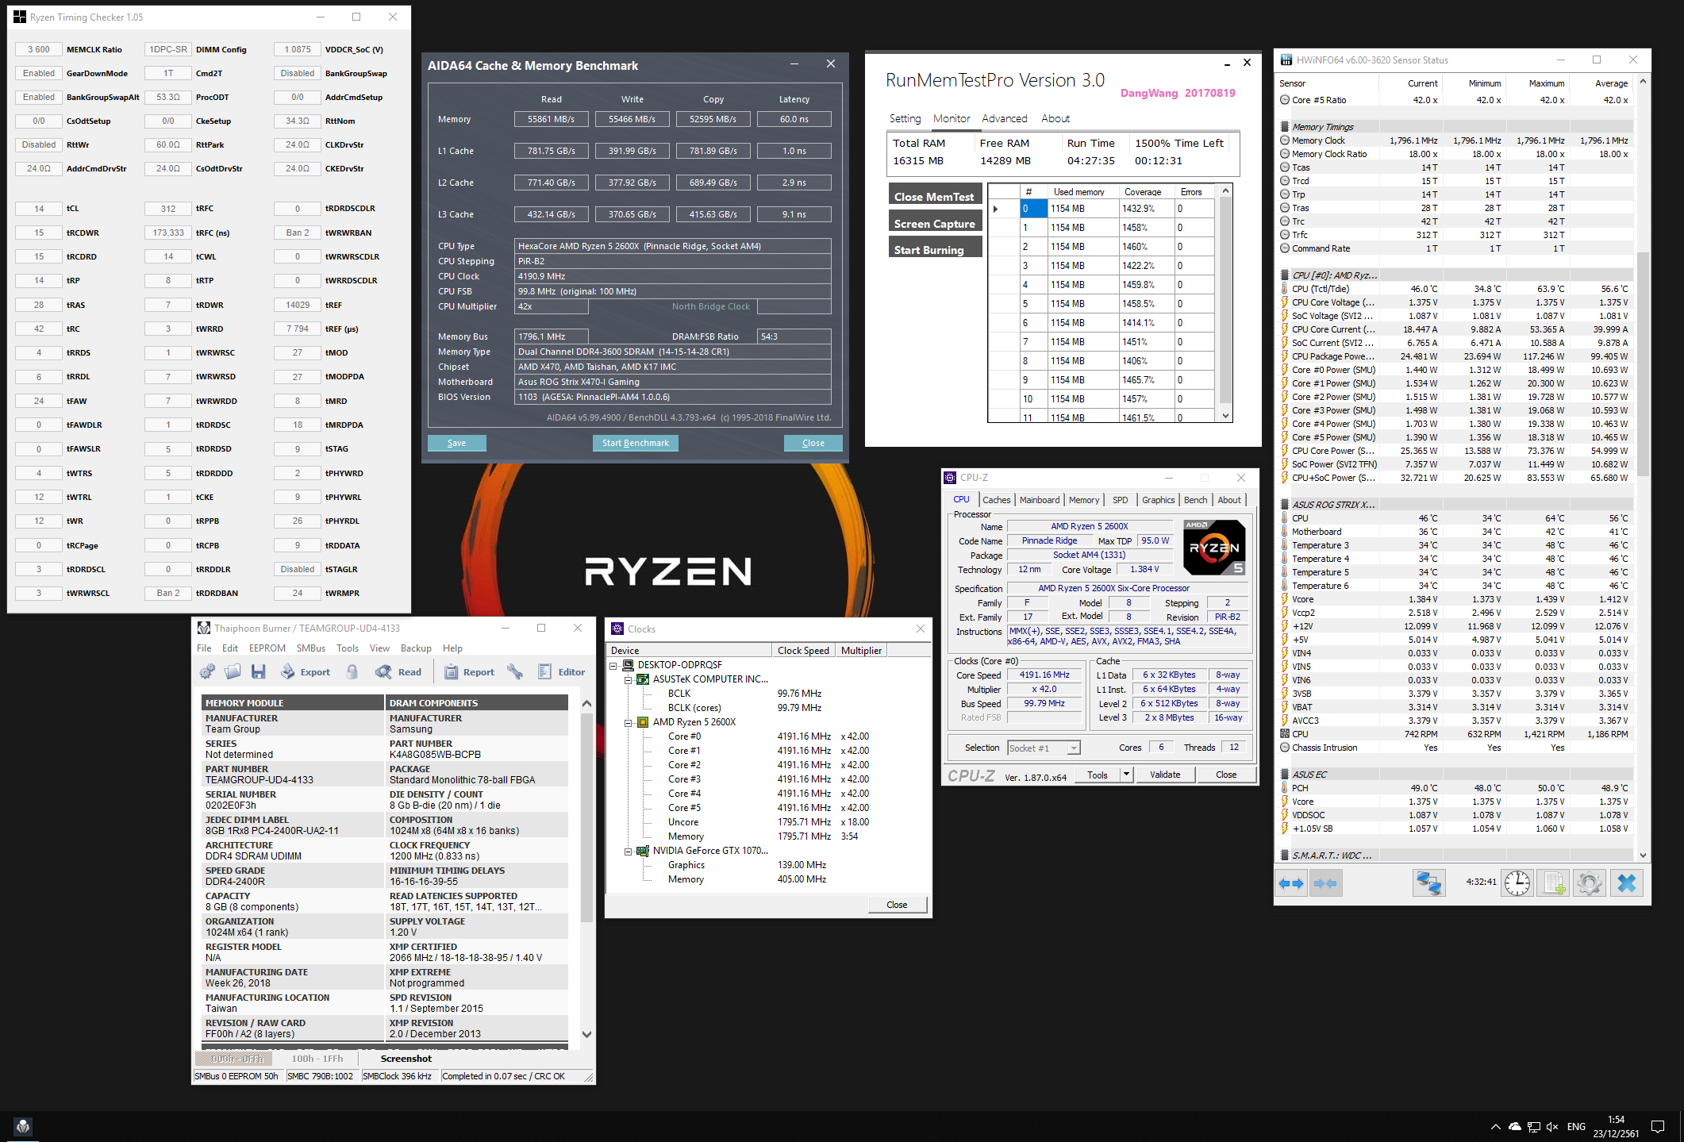The height and width of the screenshot is (1142, 1684).
Task: Click scroll-down arrow in HWiNFO sensor list
Action: coord(1643,856)
